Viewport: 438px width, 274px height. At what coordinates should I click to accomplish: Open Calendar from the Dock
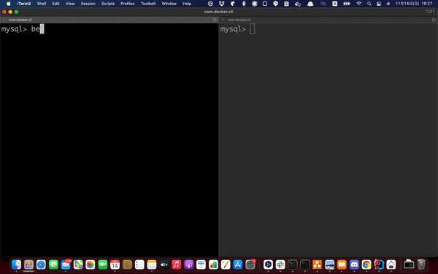pyautogui.click(x=115, y=265)
